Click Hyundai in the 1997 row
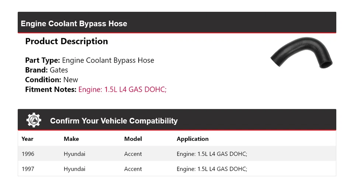 [x=74, y=169]
